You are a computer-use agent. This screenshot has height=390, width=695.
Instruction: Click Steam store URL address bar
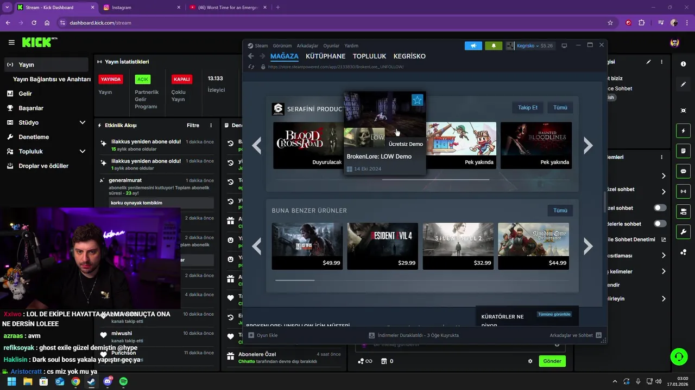tap(336, 67)
